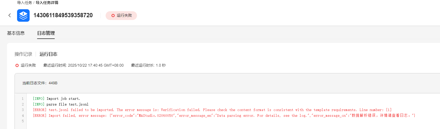The width and height of the screenshot is (440, 129).
Task: Click the red failure circle beside the run time
Action: click(17, 65)
